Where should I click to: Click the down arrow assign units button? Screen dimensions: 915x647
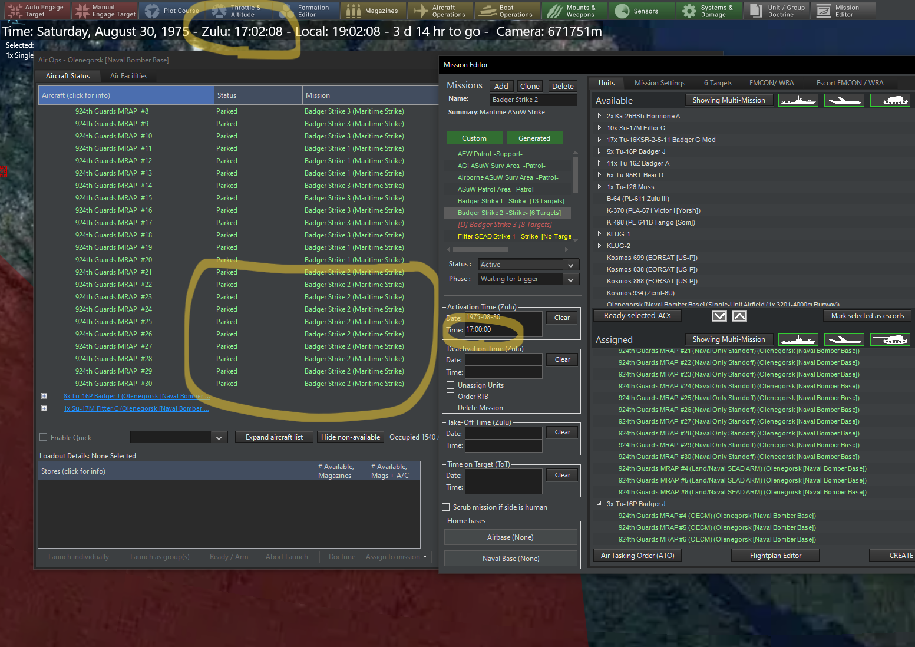(719, 316)
